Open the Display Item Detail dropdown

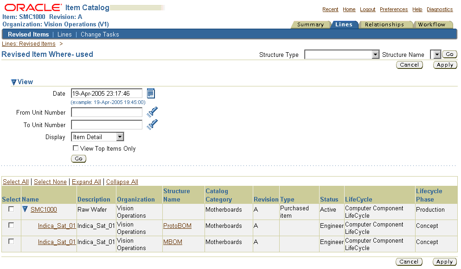(97, 137)
